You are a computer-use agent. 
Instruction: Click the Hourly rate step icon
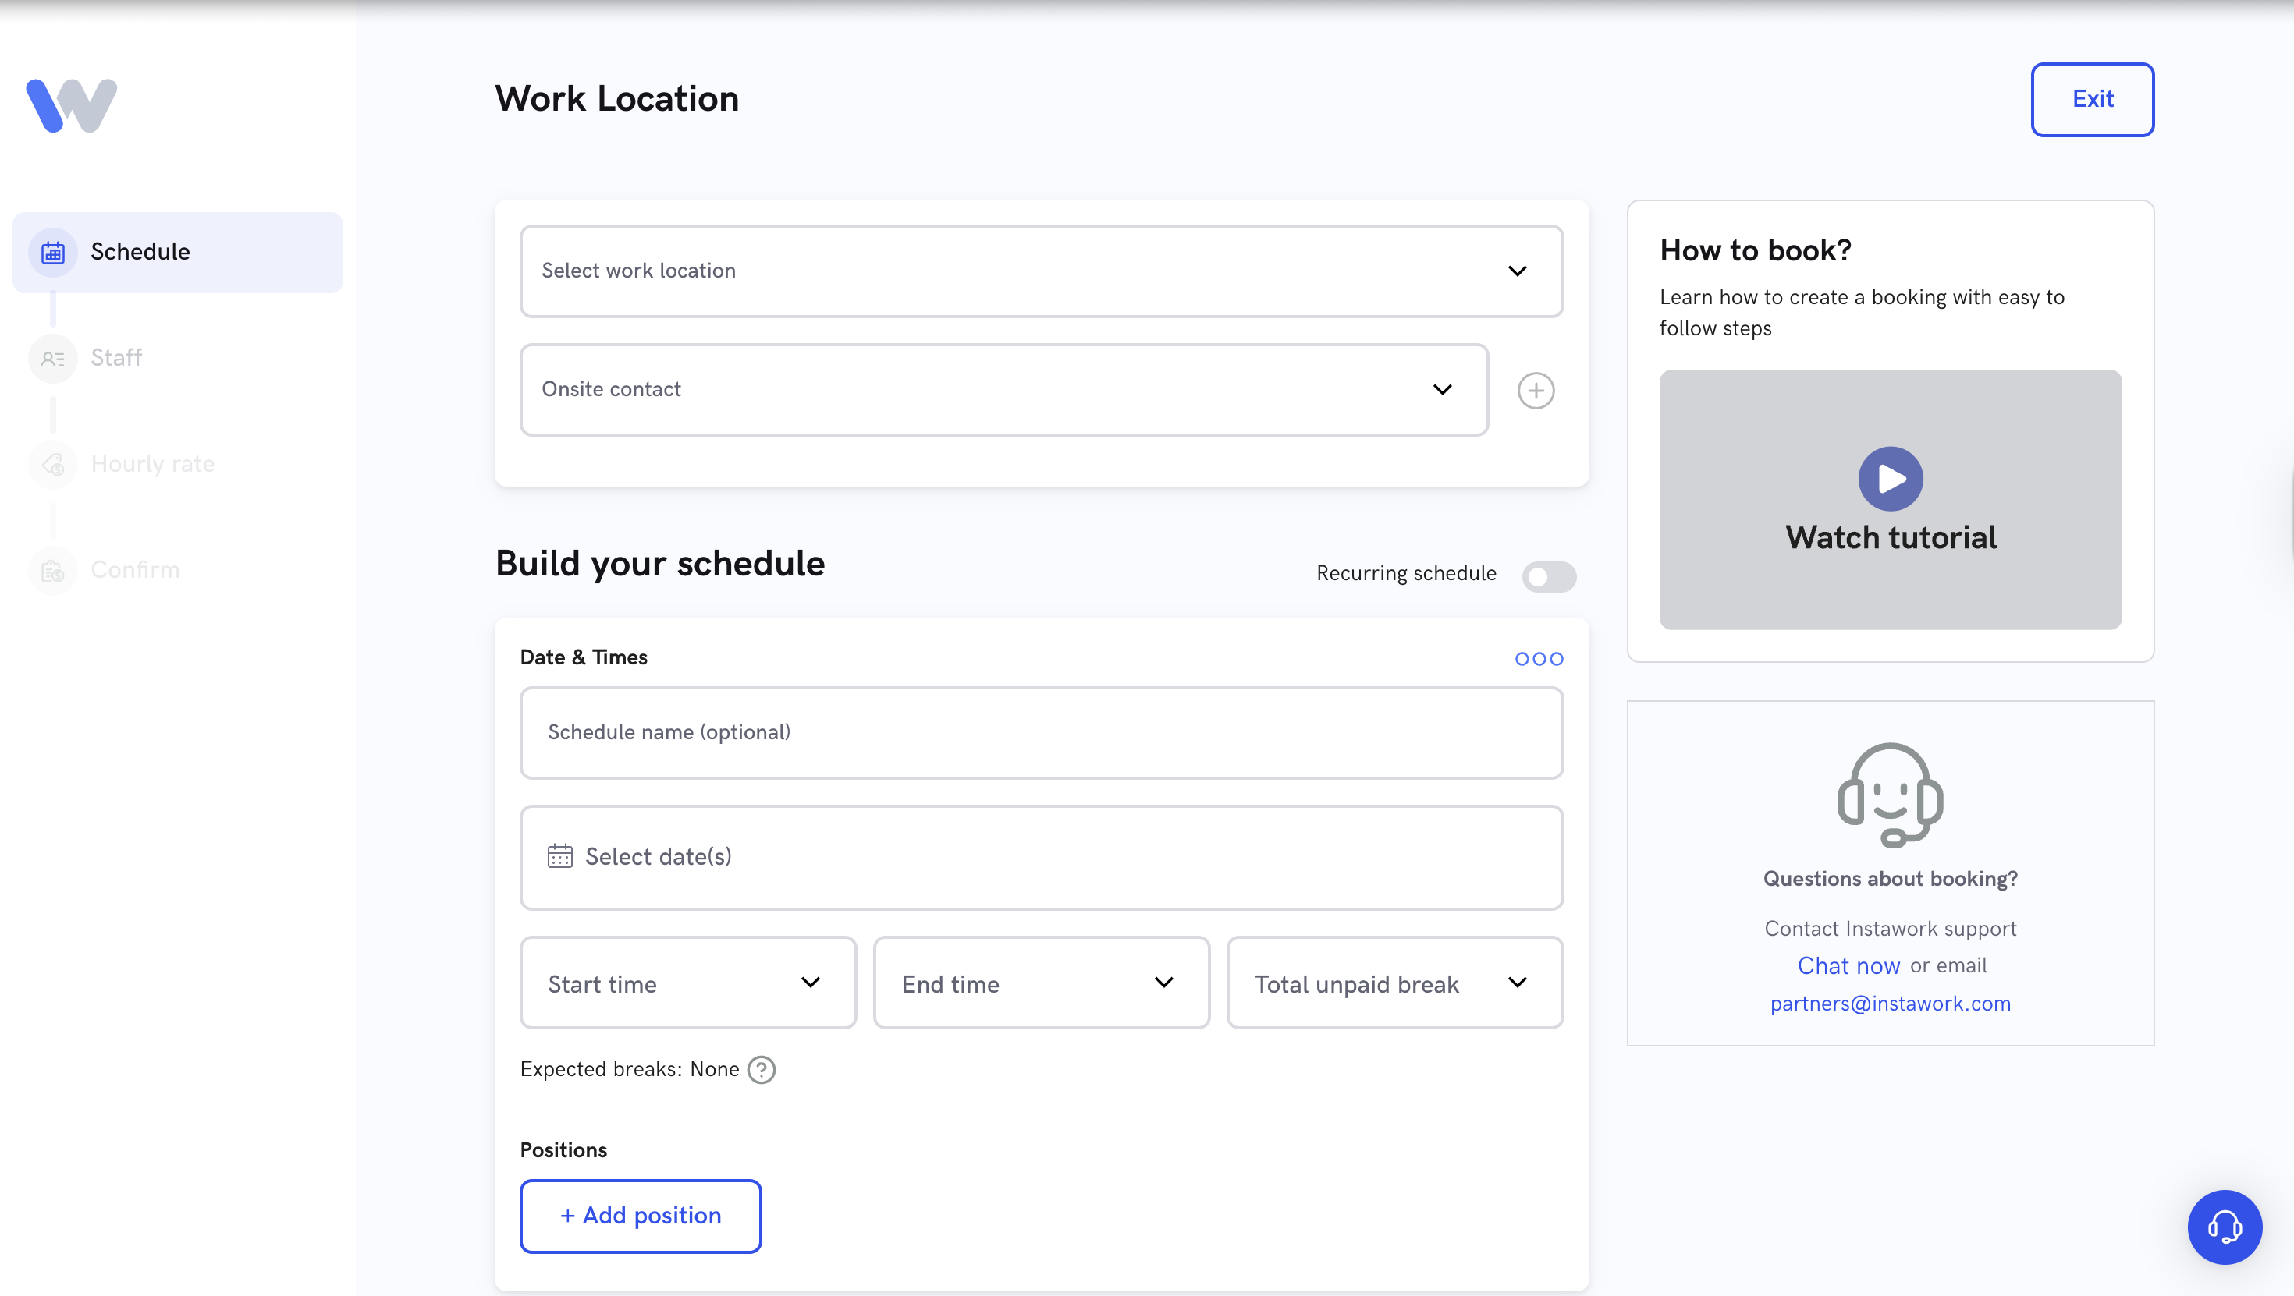click(x=52, y=465)
